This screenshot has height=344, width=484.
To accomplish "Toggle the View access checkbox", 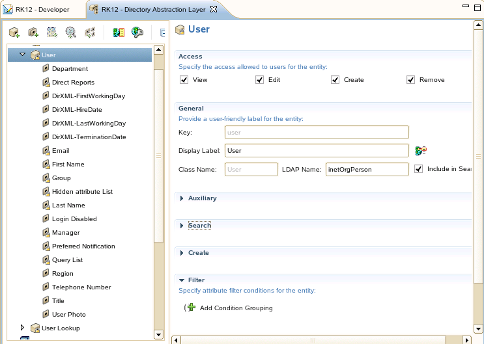I will pos(184,80).
